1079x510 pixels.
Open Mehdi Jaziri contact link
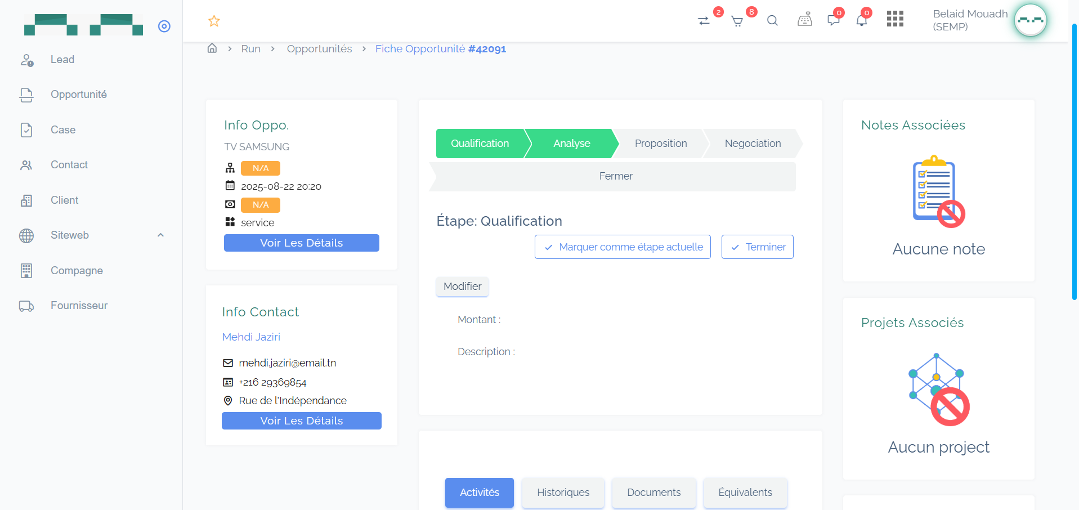click(x=251, y=337)
